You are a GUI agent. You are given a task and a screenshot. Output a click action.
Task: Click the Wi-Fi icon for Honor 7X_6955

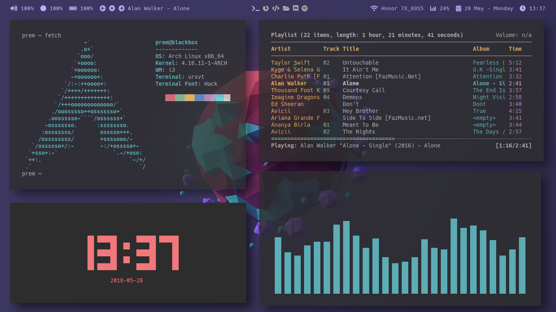tap(374, 8)
